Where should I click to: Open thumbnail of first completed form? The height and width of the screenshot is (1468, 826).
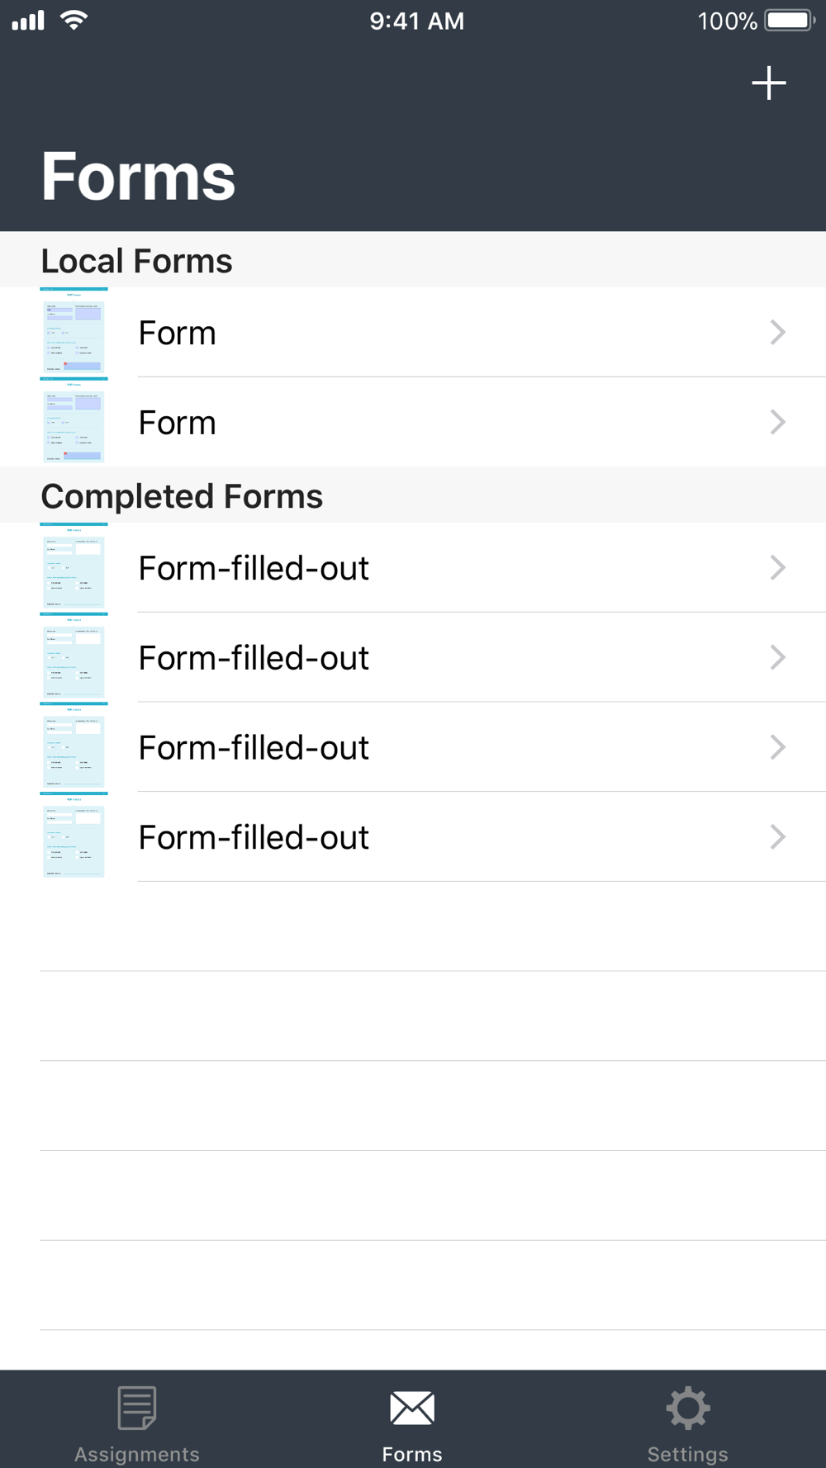(74, 567)
